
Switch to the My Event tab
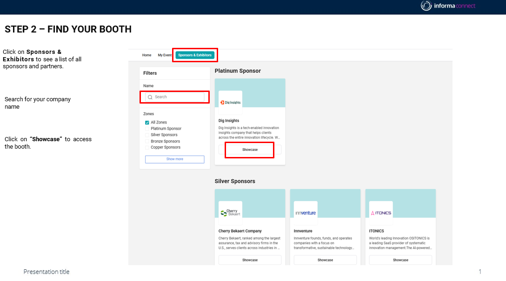pos(165,55)
